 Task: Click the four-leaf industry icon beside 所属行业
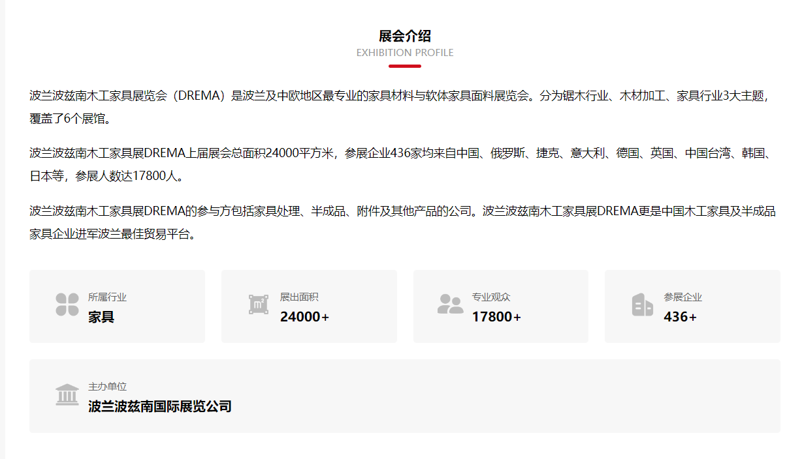(67, 304)
